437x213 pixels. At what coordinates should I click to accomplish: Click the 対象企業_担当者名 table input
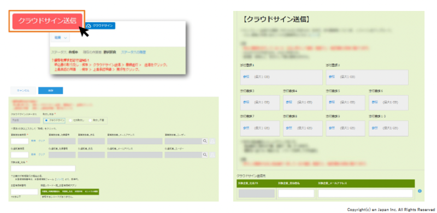296,193
